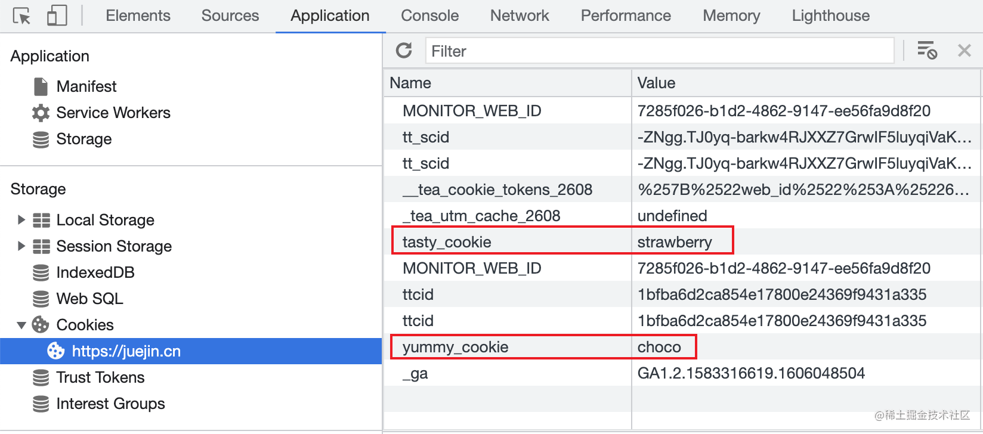Select the https://juejin.cn cookie entry
The height and width of the screenshot is (434, 983).
[126, 351]
